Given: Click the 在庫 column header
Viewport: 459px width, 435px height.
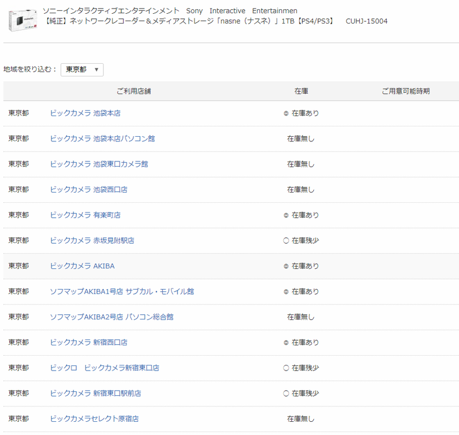Looking at the screenshot, I should point(301,91).
